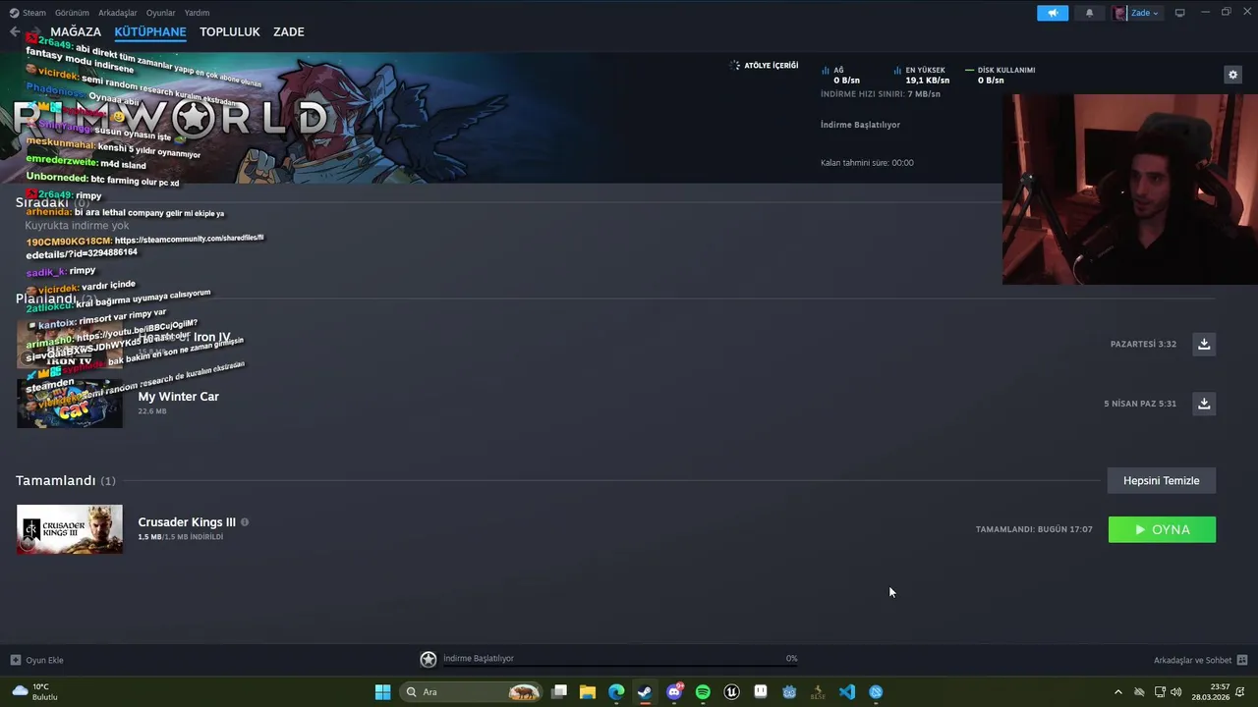The image size is (1258, 707).
Task: Show hidden system tray icons
Action: (1117, 692)
